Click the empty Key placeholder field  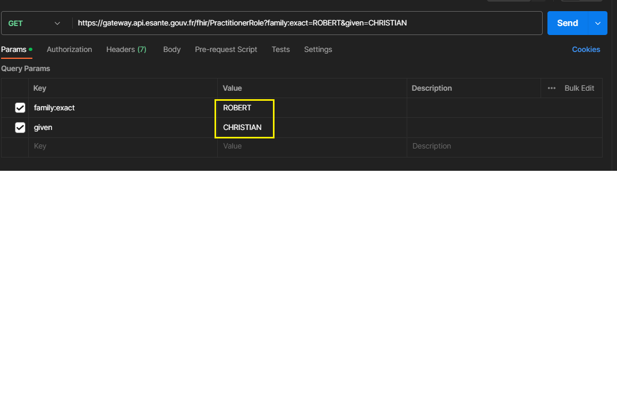(122, 146)
